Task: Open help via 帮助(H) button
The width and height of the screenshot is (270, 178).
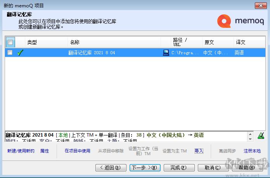Action: (x=247, y=168)
